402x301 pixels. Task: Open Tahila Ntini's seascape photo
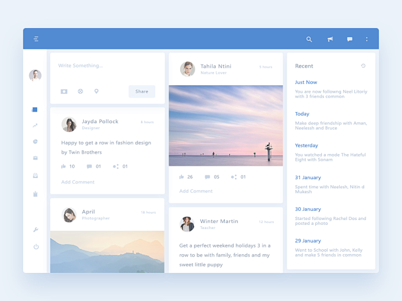(225, 125)
